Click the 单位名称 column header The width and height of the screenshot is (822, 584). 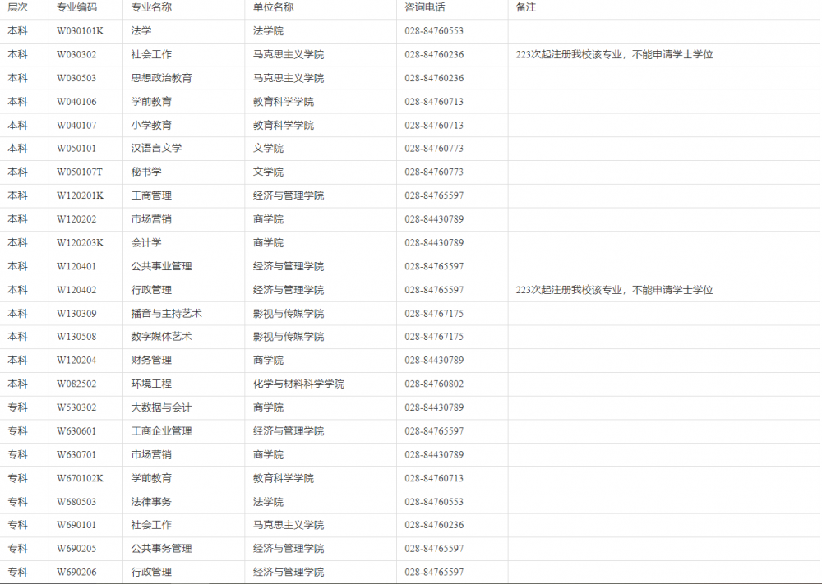pos(273,7)
